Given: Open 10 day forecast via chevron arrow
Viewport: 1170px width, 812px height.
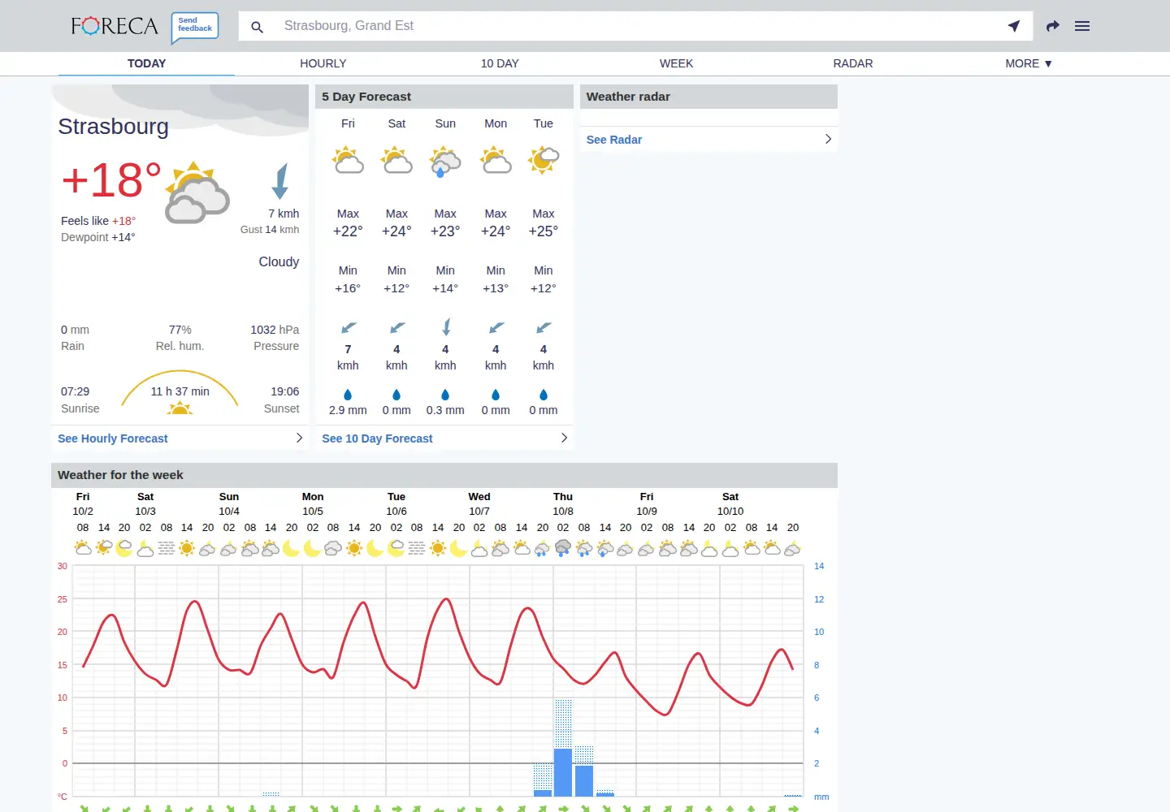Looking at the screenshot, I should tap(564, 438).
